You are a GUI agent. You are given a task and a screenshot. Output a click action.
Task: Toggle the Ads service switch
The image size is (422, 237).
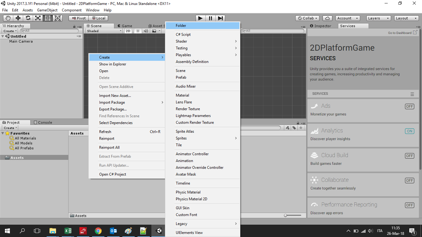pos(409,106)
